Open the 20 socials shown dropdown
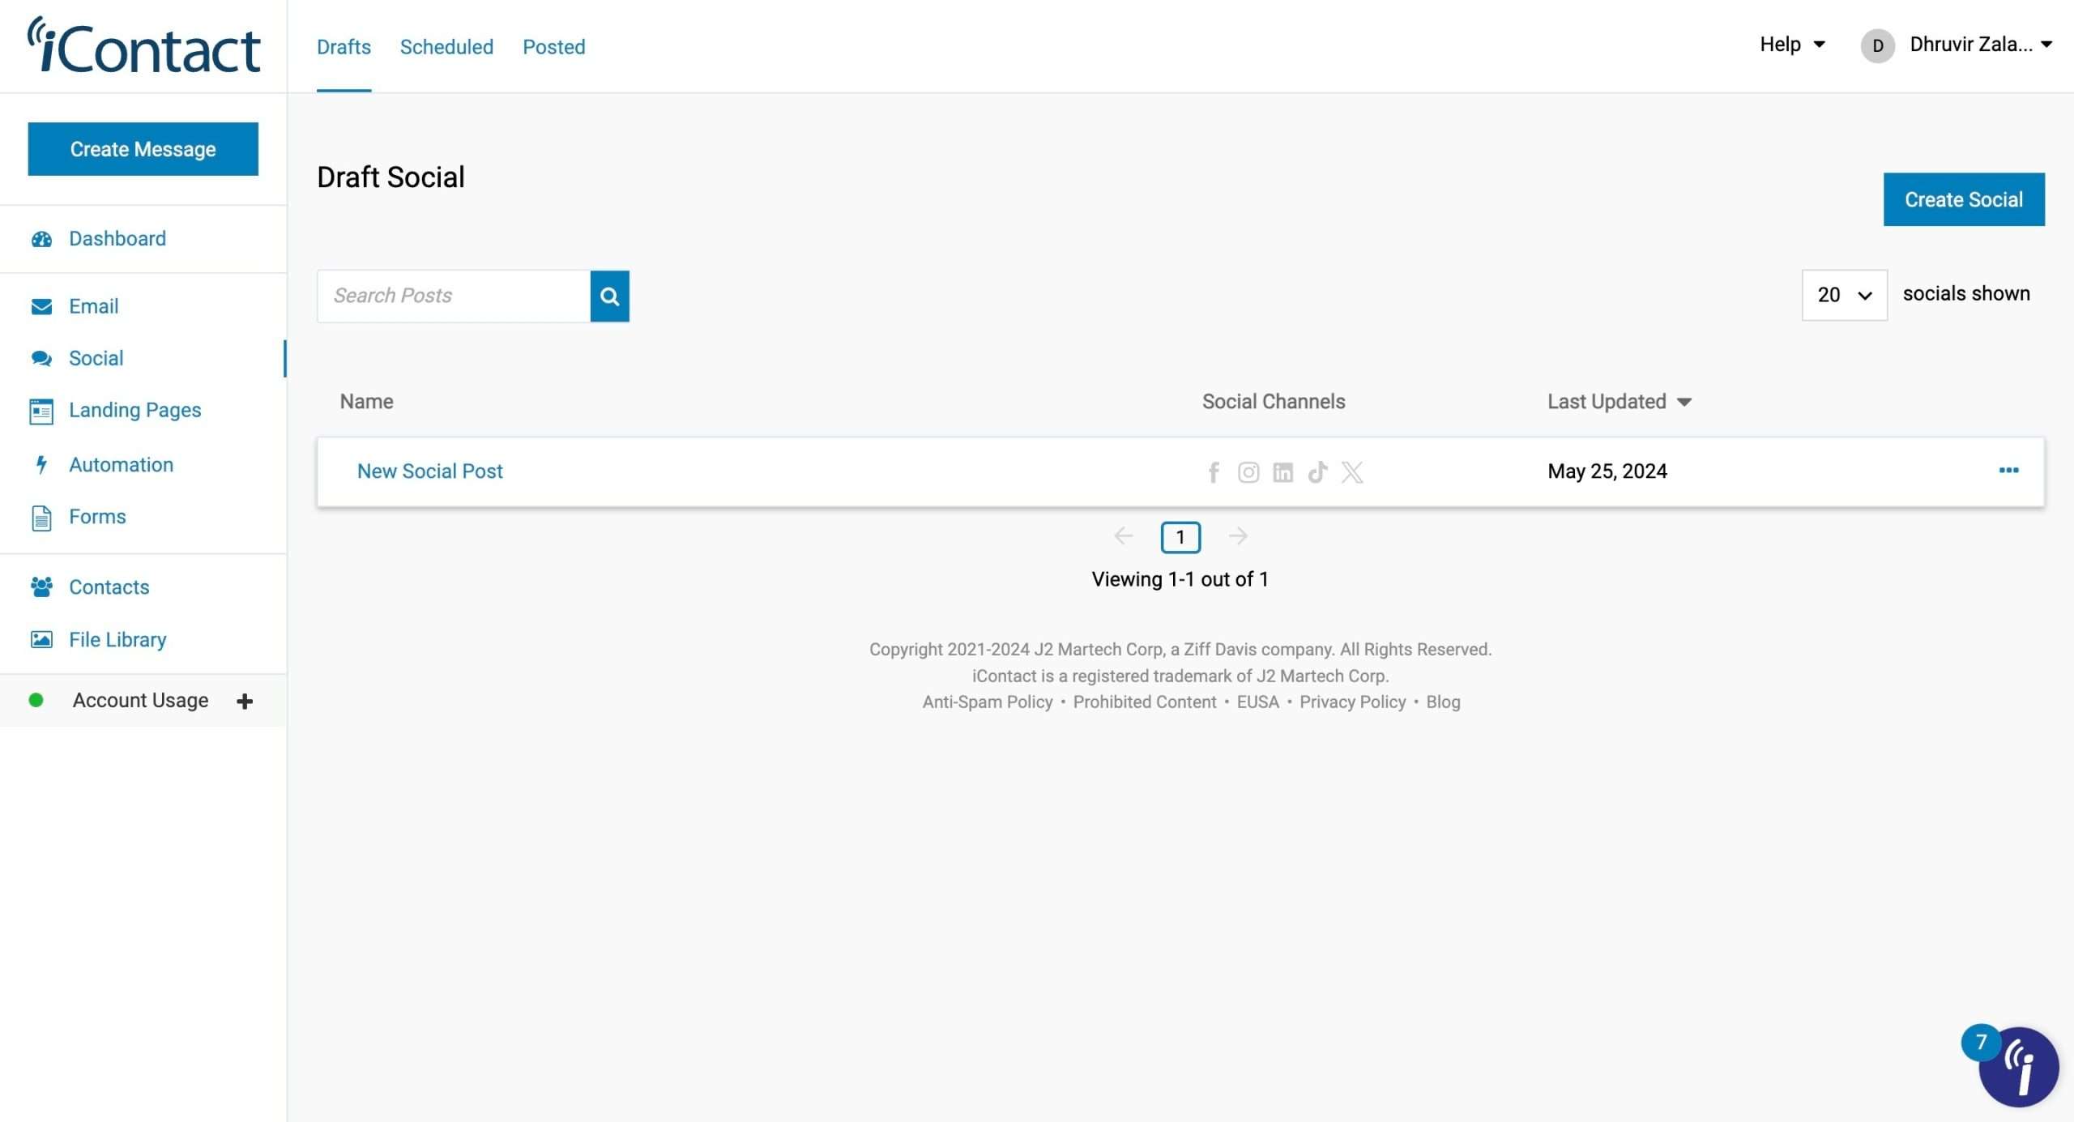Viewport: 2074px width, 1122px height. 1845,295
